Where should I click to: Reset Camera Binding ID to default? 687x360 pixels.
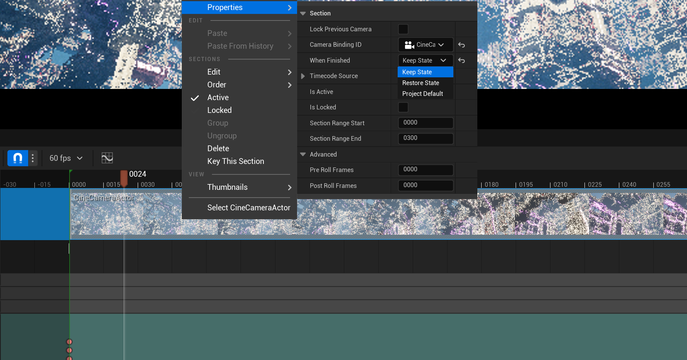(461, 45)
